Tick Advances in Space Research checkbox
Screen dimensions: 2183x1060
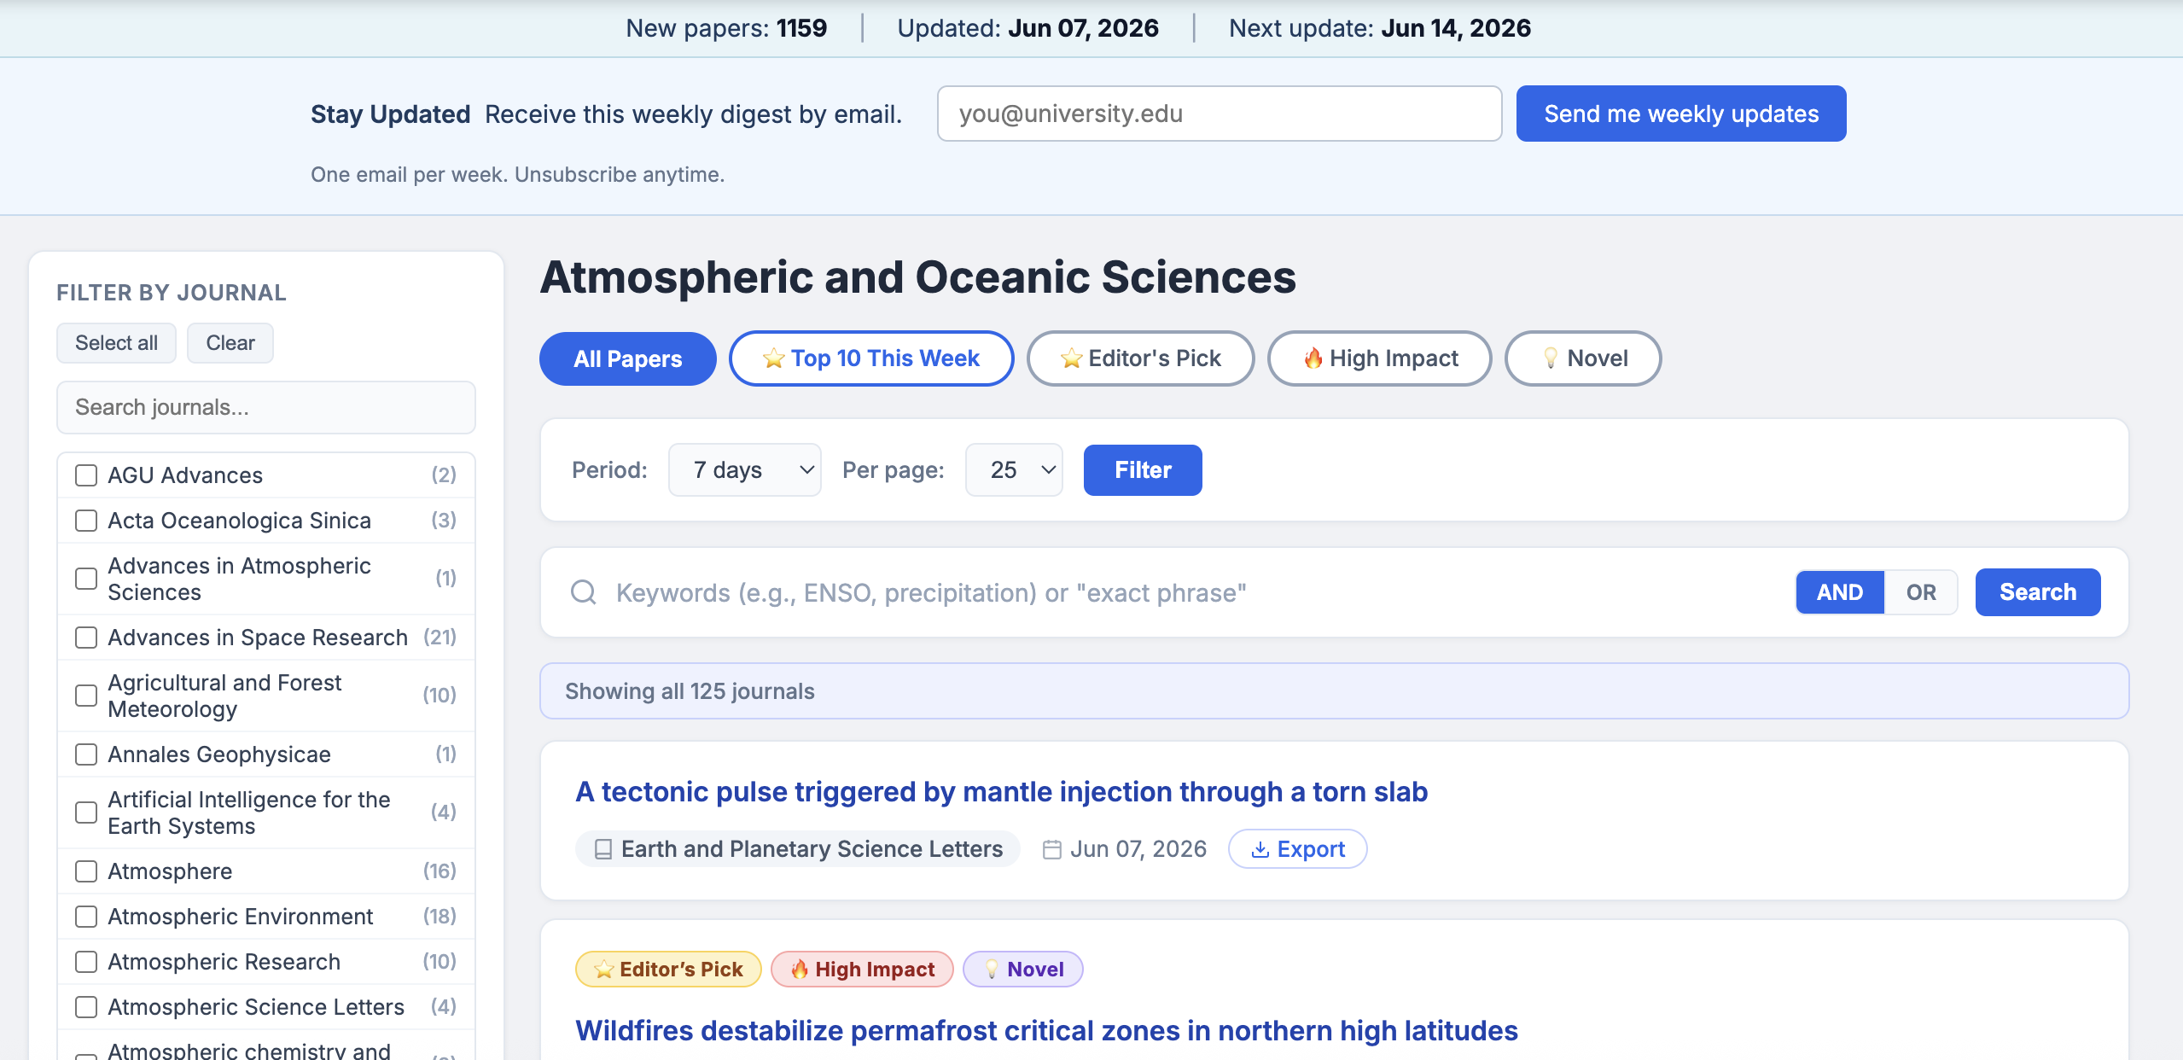86,638
